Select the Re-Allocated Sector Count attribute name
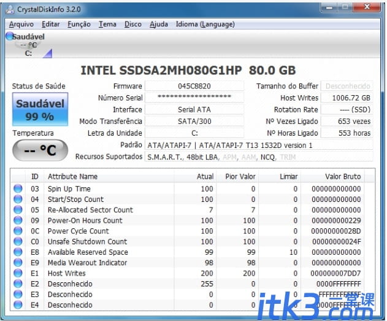This screenshot has height=321, width=387. pyautogui.click(x=90, y=210)
